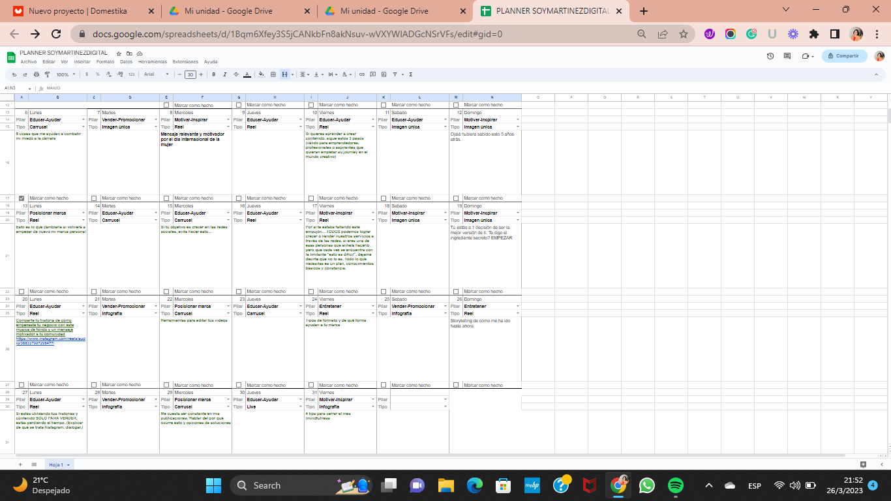Open the Extensiones menu
The width and height of the screenshot is (891, 501).
click(185, 62)
